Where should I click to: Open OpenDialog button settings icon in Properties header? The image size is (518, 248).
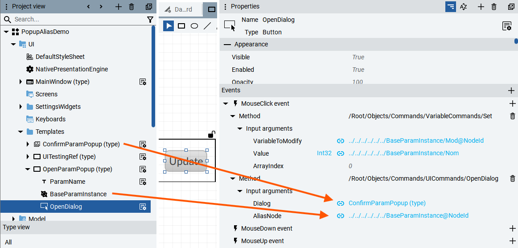(507, 26)
